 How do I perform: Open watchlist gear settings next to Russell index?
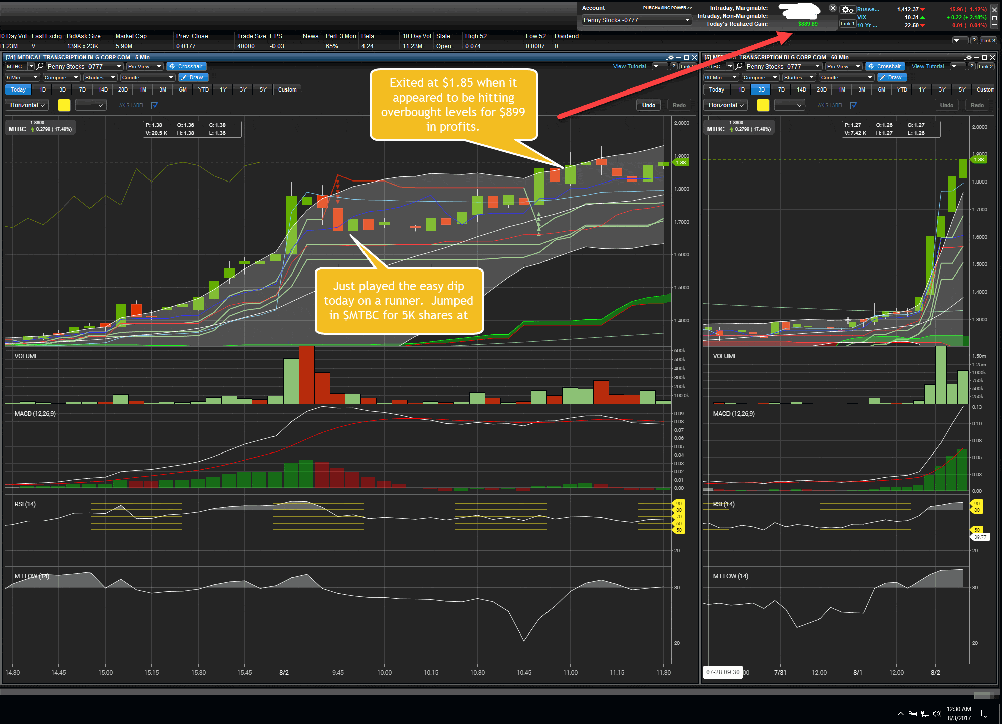point(847,10)
